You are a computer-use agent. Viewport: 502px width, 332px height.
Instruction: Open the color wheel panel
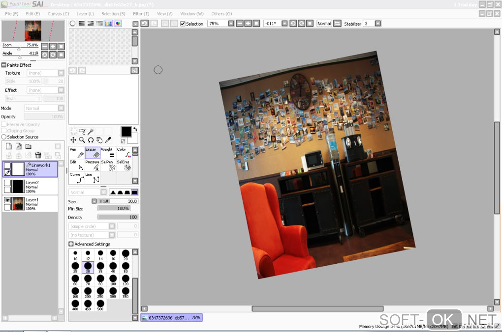pyautogui.click(x=73, y=23)
